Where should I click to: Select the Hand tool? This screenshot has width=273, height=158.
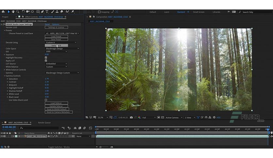coord(13,12)
